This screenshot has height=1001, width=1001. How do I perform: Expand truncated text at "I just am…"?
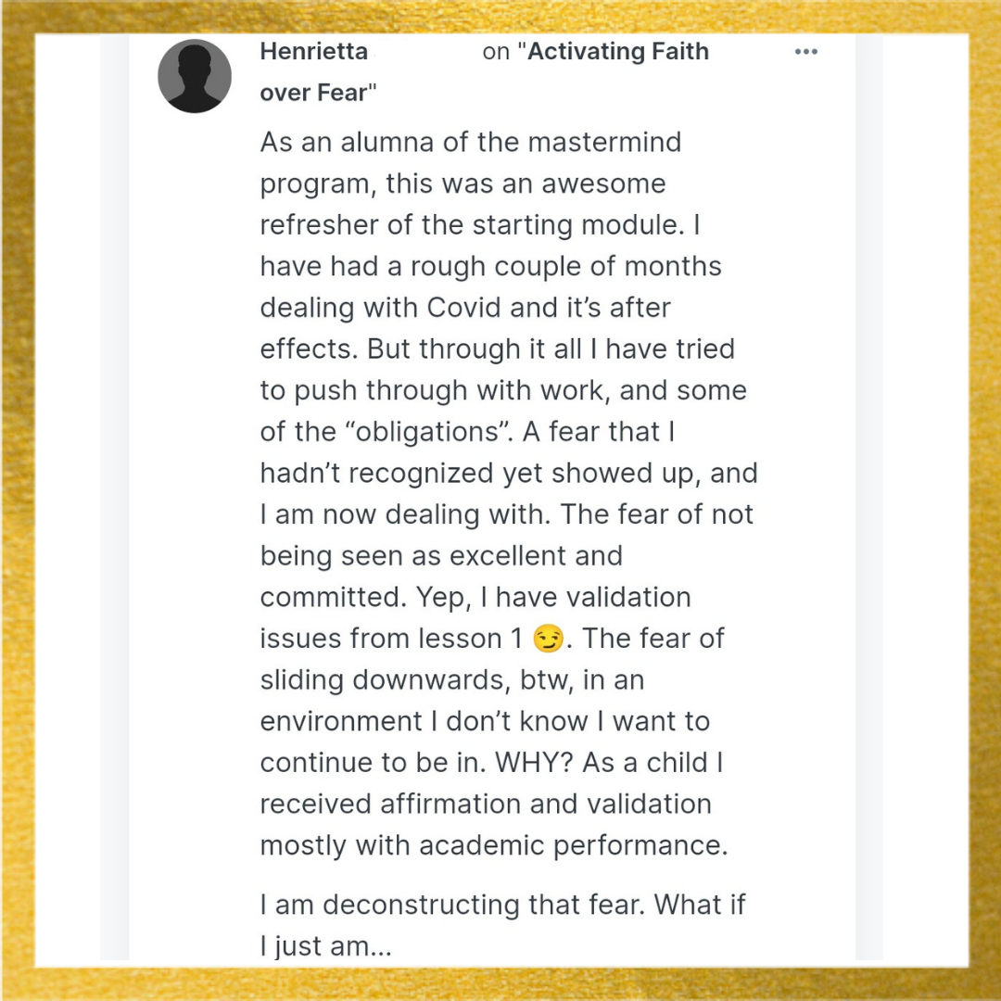click(325, 946)
